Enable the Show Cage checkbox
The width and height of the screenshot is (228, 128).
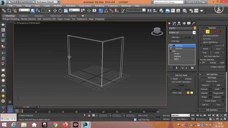click(x=171, y=92)
